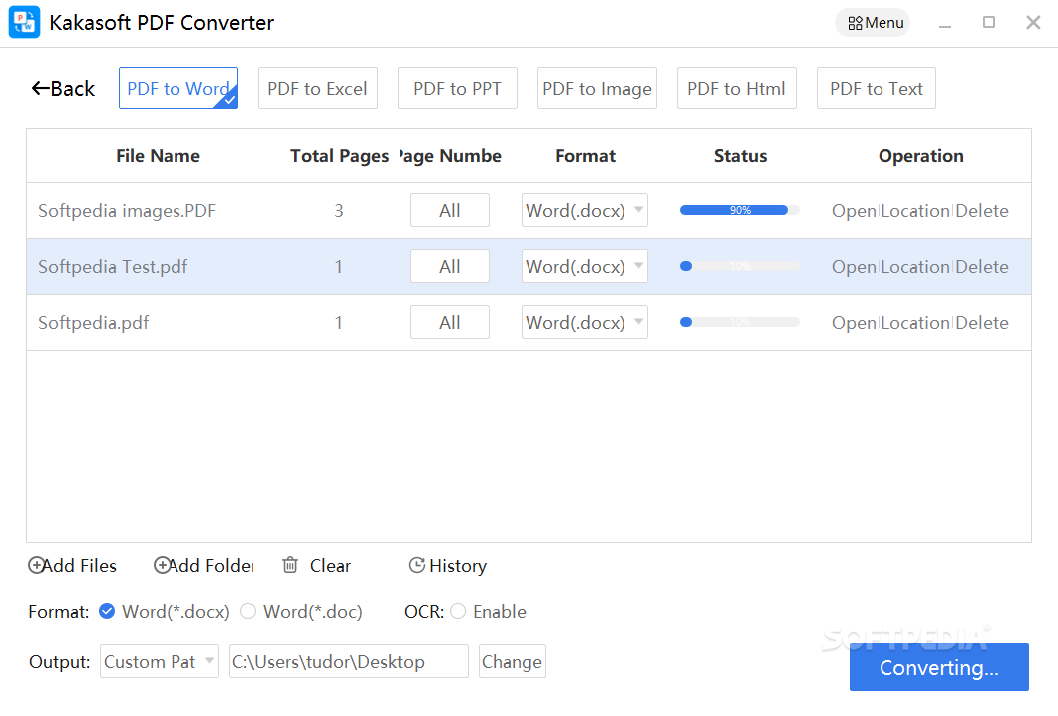Image resolution: width=1058 pixels, height=716 pixels.
Task: Open the Custom Path output dropdown
Action: point(160,661)
